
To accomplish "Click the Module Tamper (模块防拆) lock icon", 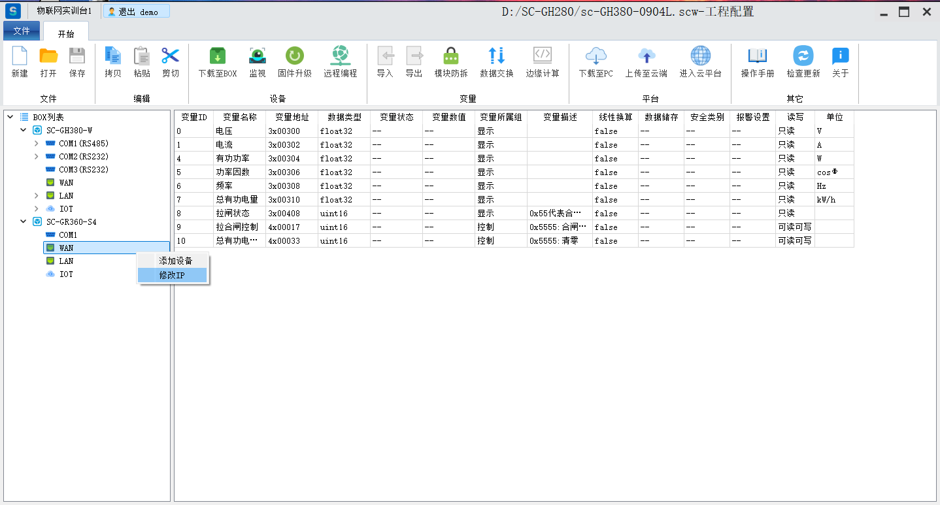I will tap(451, 57).
